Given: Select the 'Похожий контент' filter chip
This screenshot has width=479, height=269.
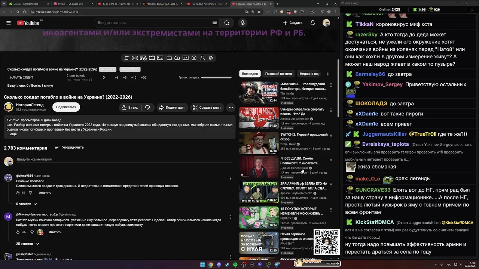Looking at the screenshot, I should (x=279, y=74).
